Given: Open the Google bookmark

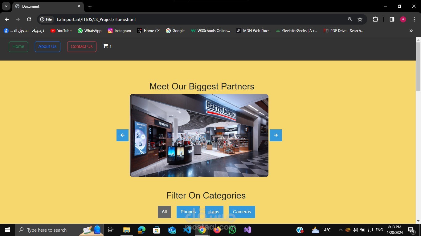Looking at the screenshot, I should (175, 31).
